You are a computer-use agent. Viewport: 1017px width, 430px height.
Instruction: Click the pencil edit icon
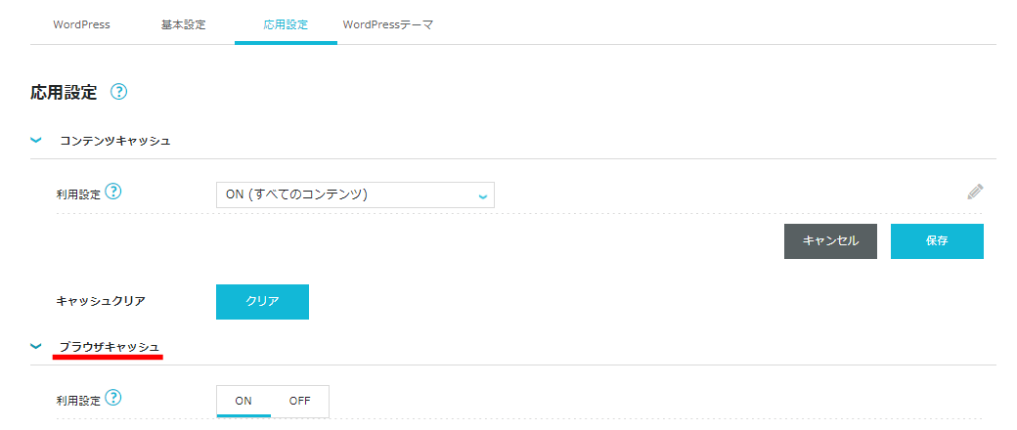click(975, 192)
